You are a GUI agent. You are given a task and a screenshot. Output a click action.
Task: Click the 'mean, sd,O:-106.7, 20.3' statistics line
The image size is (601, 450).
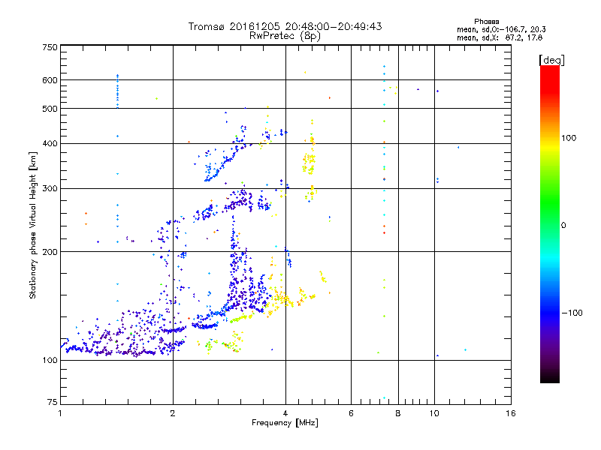[x=501, y=29]
